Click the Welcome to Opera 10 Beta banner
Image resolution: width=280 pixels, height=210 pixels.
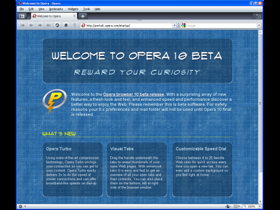coord(137,56)
